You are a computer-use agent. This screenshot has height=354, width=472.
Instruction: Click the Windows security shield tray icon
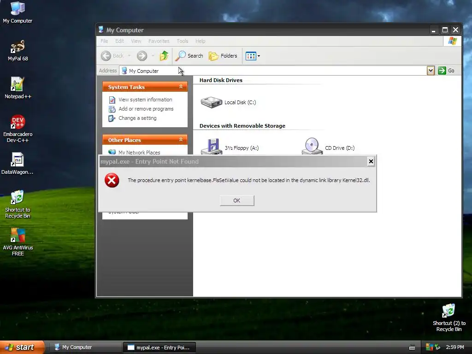pos(430,347)
